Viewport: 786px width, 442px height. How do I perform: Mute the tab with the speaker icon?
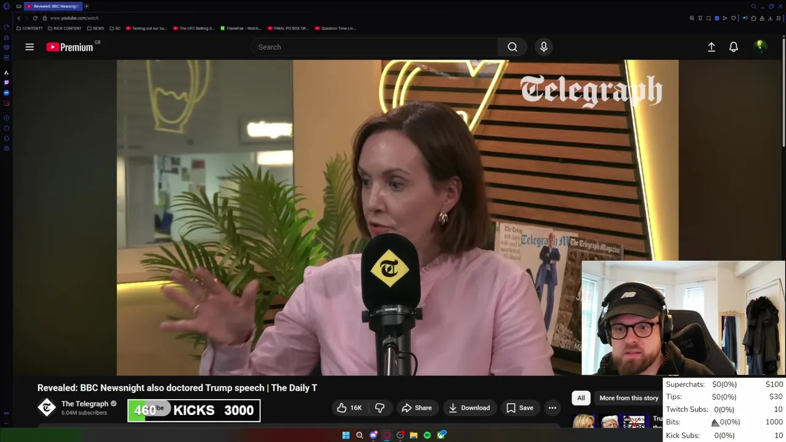(745, 18)
